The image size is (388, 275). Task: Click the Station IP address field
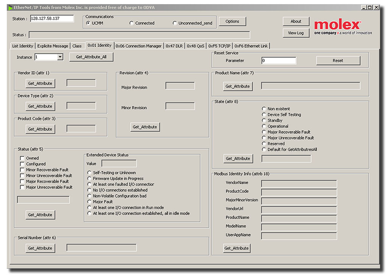[52, 19]
